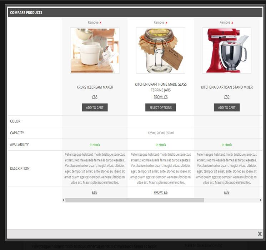Click In stock status for Krups Icecream Maker
Viewport: 266px width, 250px height.
95,145
